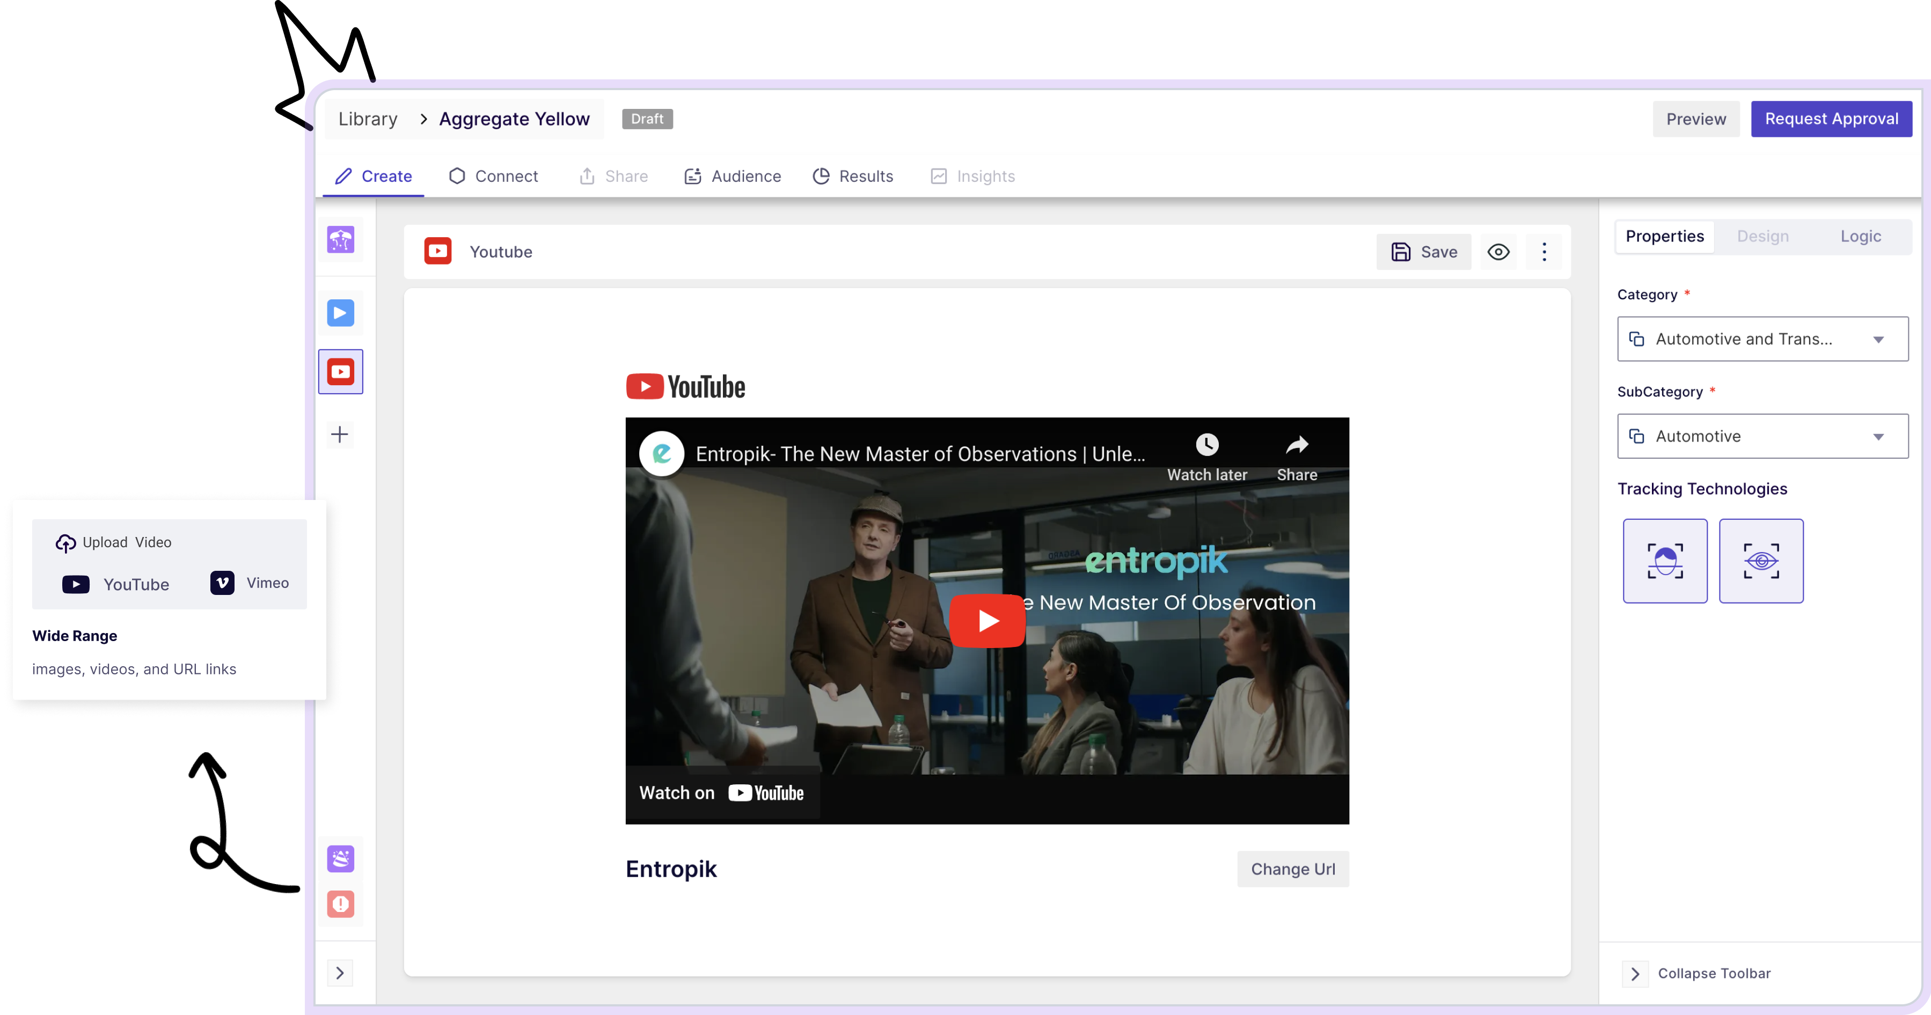Click Upload Video option
Viewport: 1931px width, 1015px height.
point(114,543)
